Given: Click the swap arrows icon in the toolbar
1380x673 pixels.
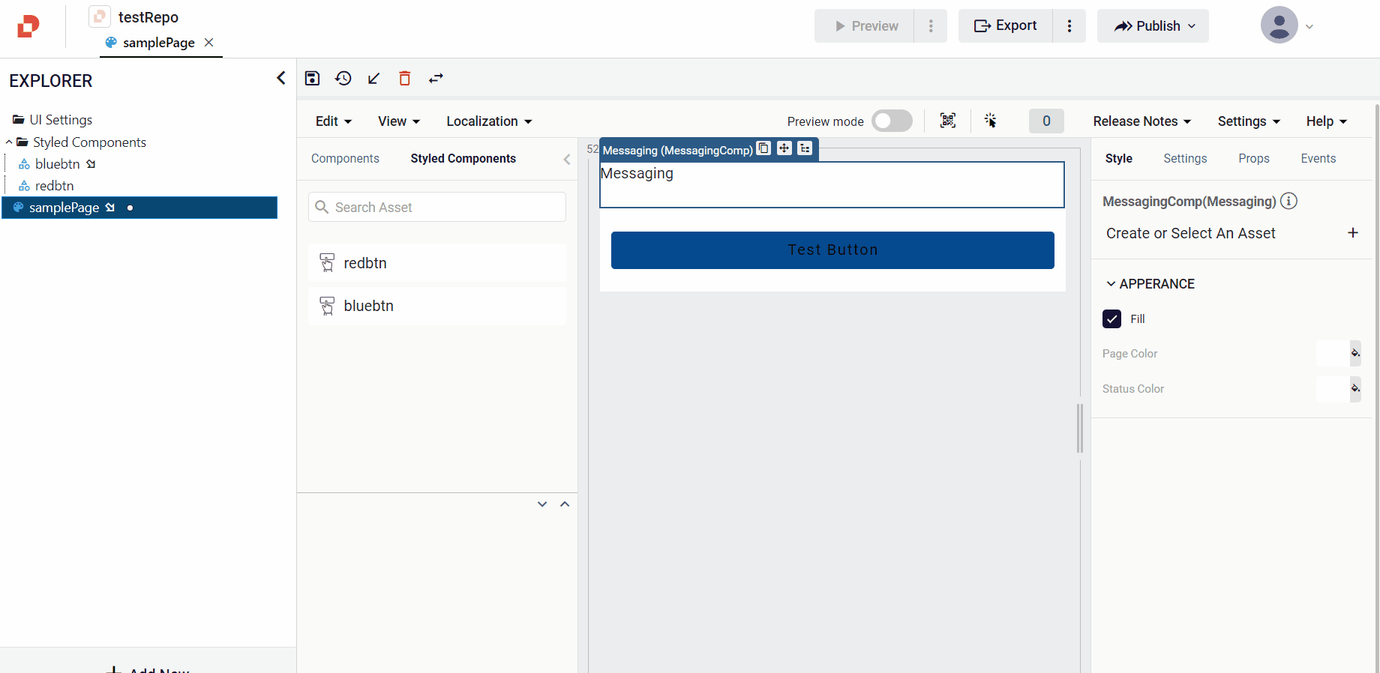Looking at the screenshot, I should pos(436,78).
